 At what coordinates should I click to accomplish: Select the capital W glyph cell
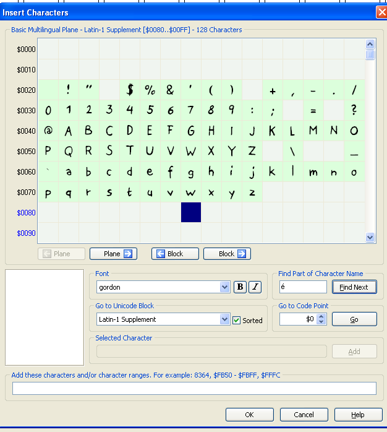191,151
